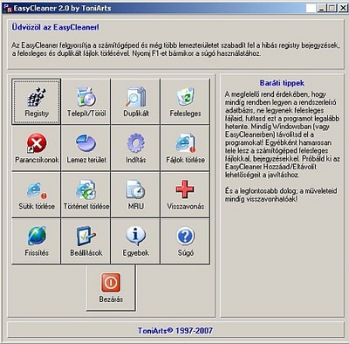
Task: Run the Sütik törlése cookie cleaner
Action: [x=37, y=195]
